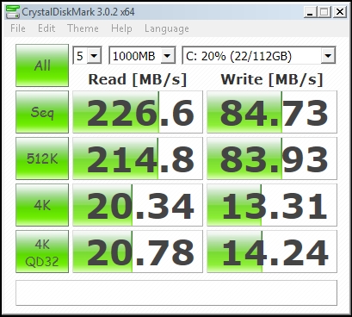Screen dimensions: 352x317
Task: Select the 512K read value 214.8
Action: point(138,158)
